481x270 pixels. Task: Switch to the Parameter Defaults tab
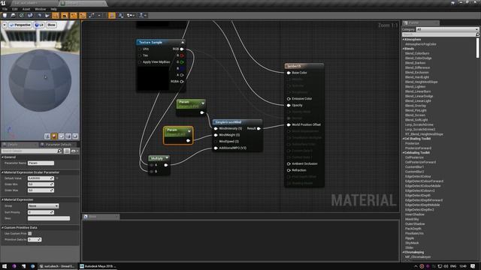[x=58, y=145]
